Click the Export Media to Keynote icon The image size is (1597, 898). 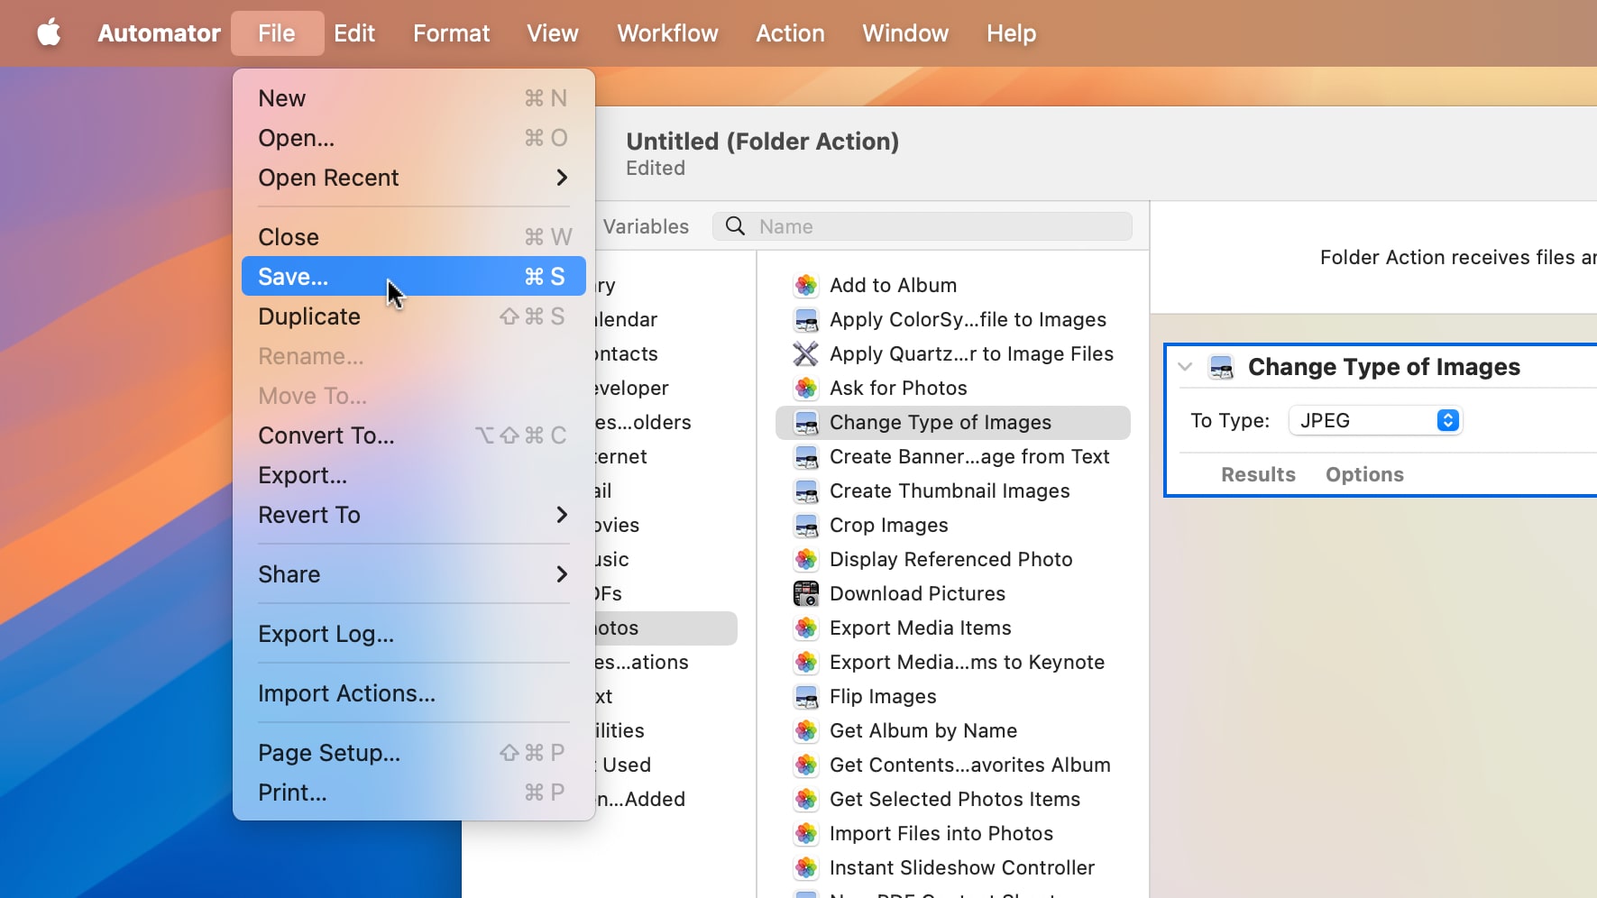[805, 663]
